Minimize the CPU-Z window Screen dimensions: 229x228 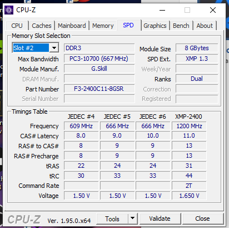[162, 10]
